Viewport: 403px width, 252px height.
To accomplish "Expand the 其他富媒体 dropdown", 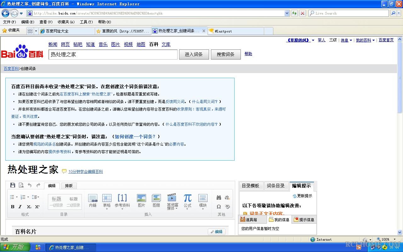I will coord(177,208).
